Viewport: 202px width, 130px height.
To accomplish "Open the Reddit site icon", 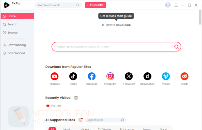I will click(184, 76).
